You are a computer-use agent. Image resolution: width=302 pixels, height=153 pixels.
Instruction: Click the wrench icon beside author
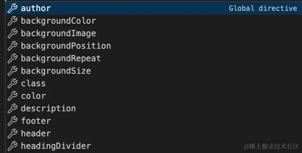point(12,8)
